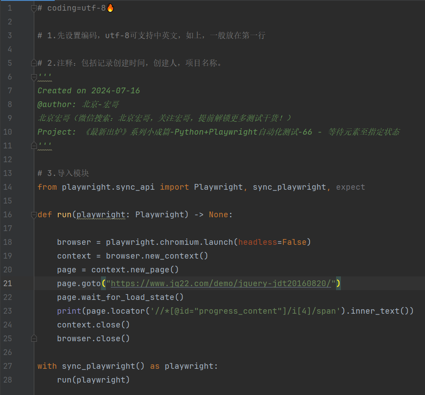
Task: Click the 北京宏哥 WeChat docstring line
Action: (x=165, y=118)
